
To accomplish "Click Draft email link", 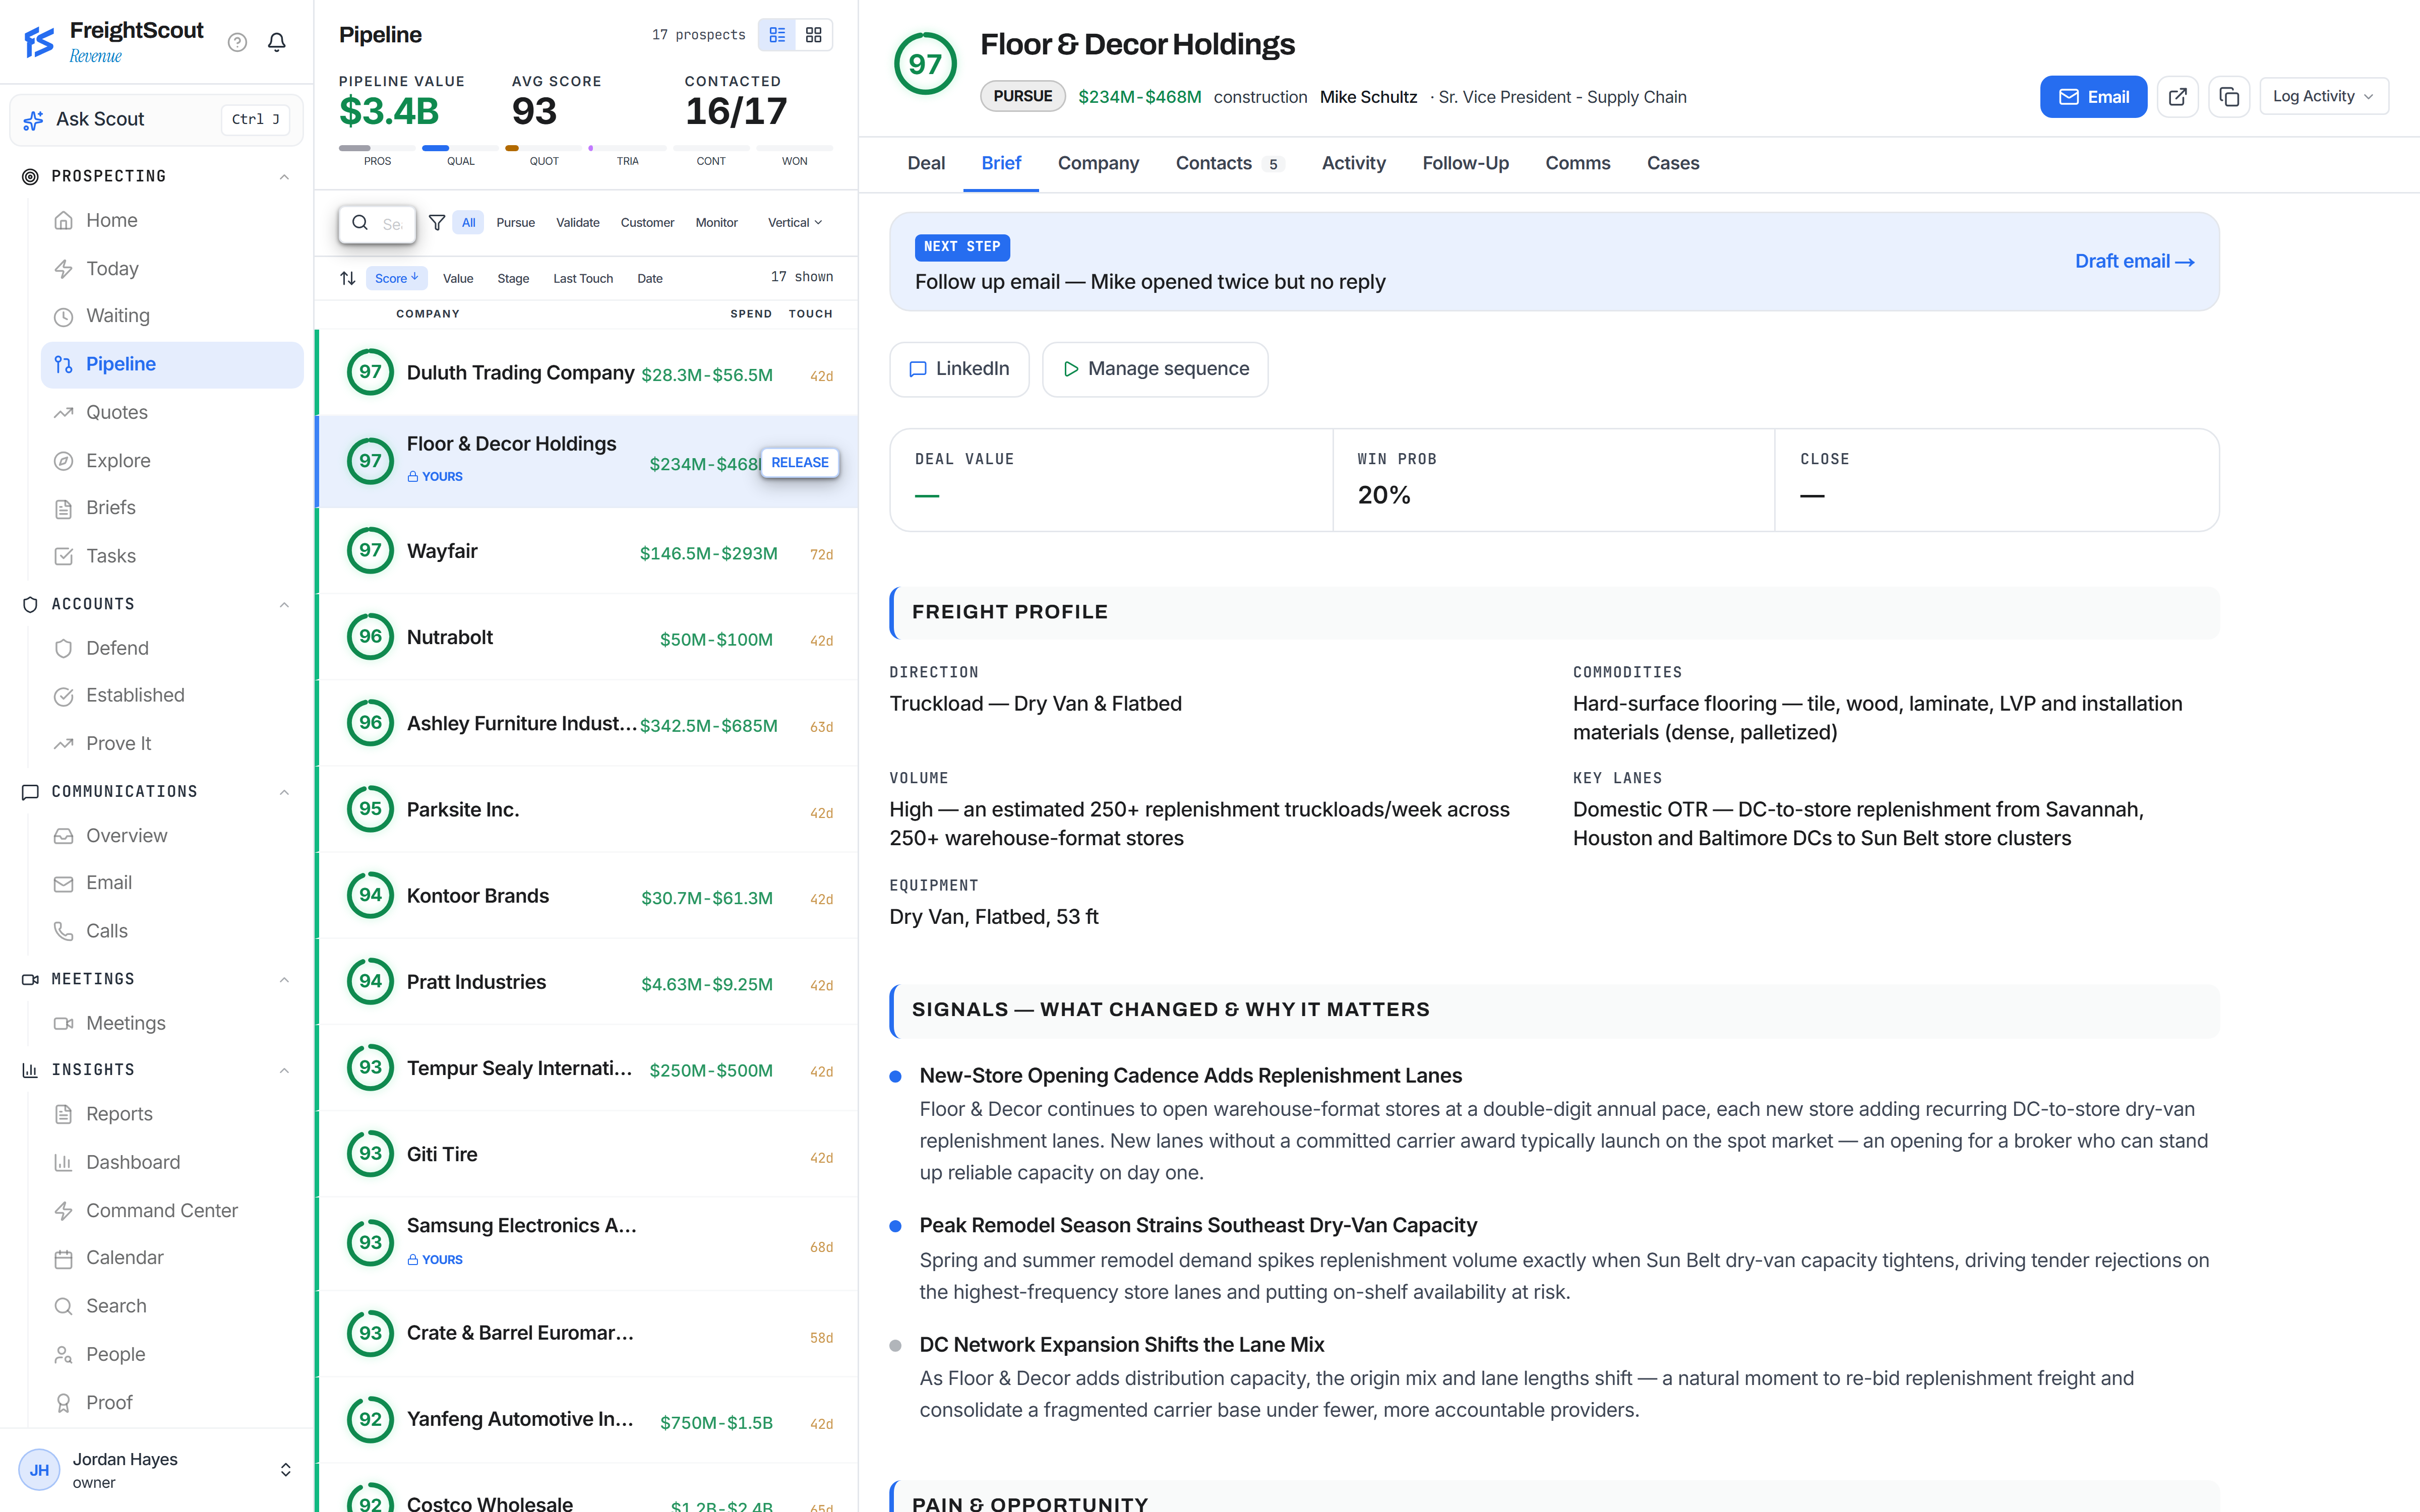I will point(2134,261).
